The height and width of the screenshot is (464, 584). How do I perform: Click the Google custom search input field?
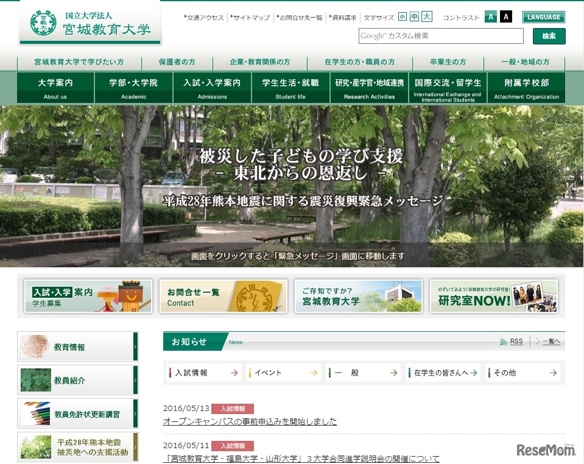pyautogui.click(x=440, y=36)
